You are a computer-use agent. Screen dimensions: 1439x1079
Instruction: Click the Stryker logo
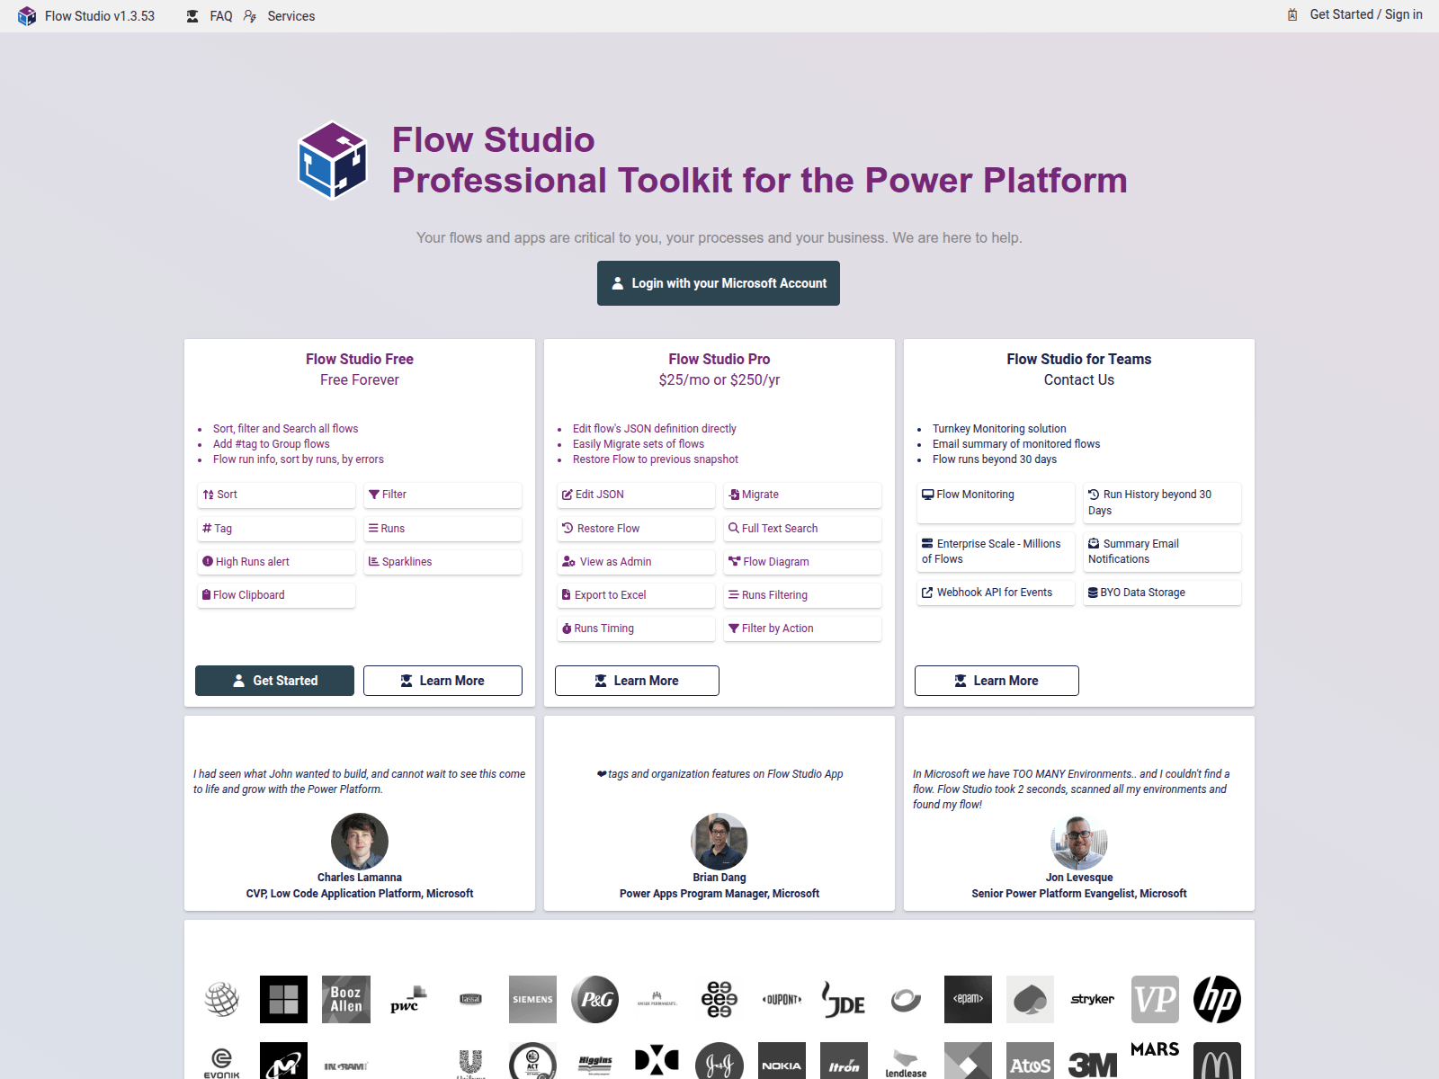pyautogui.click(x=1093, y=999)
